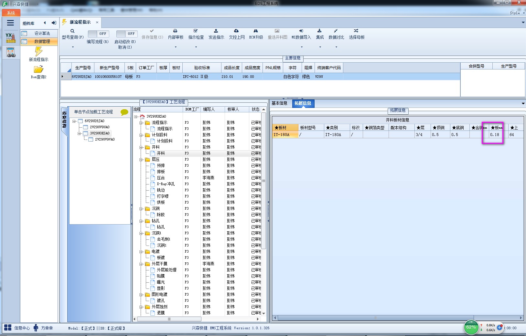Open dropdown arrow under 内部审核

click(x=176, y=47)
